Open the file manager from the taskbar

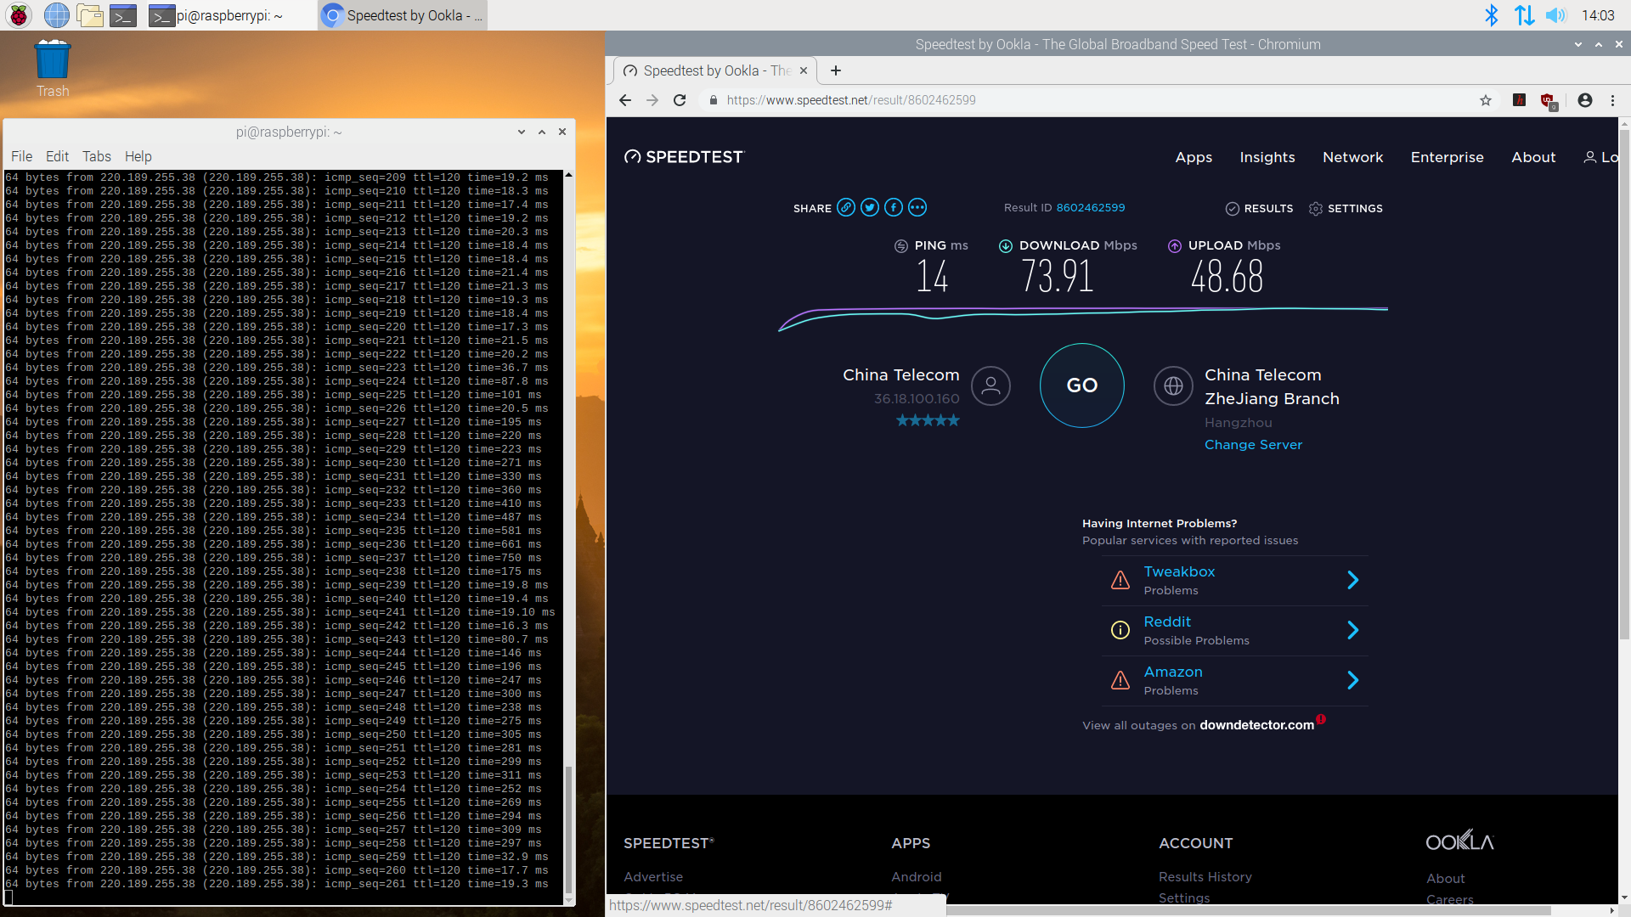[x=89, y=14]
